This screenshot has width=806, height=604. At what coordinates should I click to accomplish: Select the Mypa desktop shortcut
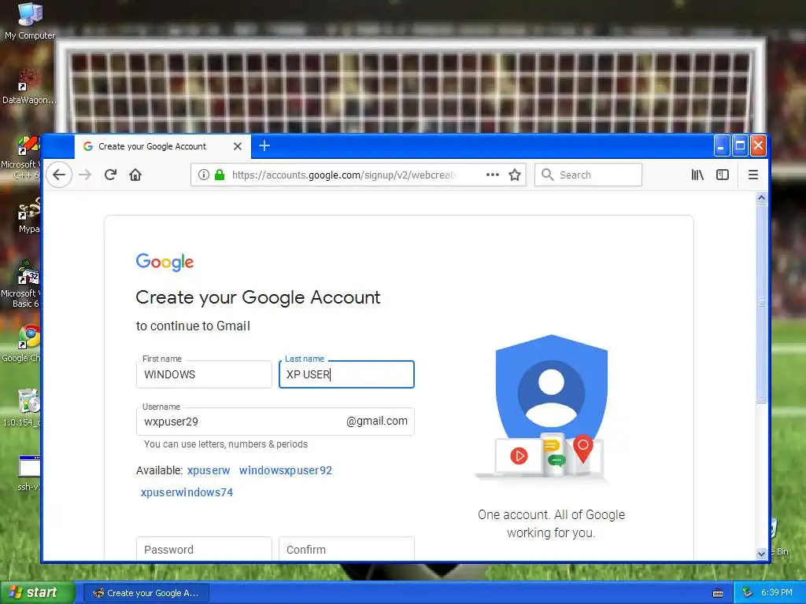pos(29,215)
